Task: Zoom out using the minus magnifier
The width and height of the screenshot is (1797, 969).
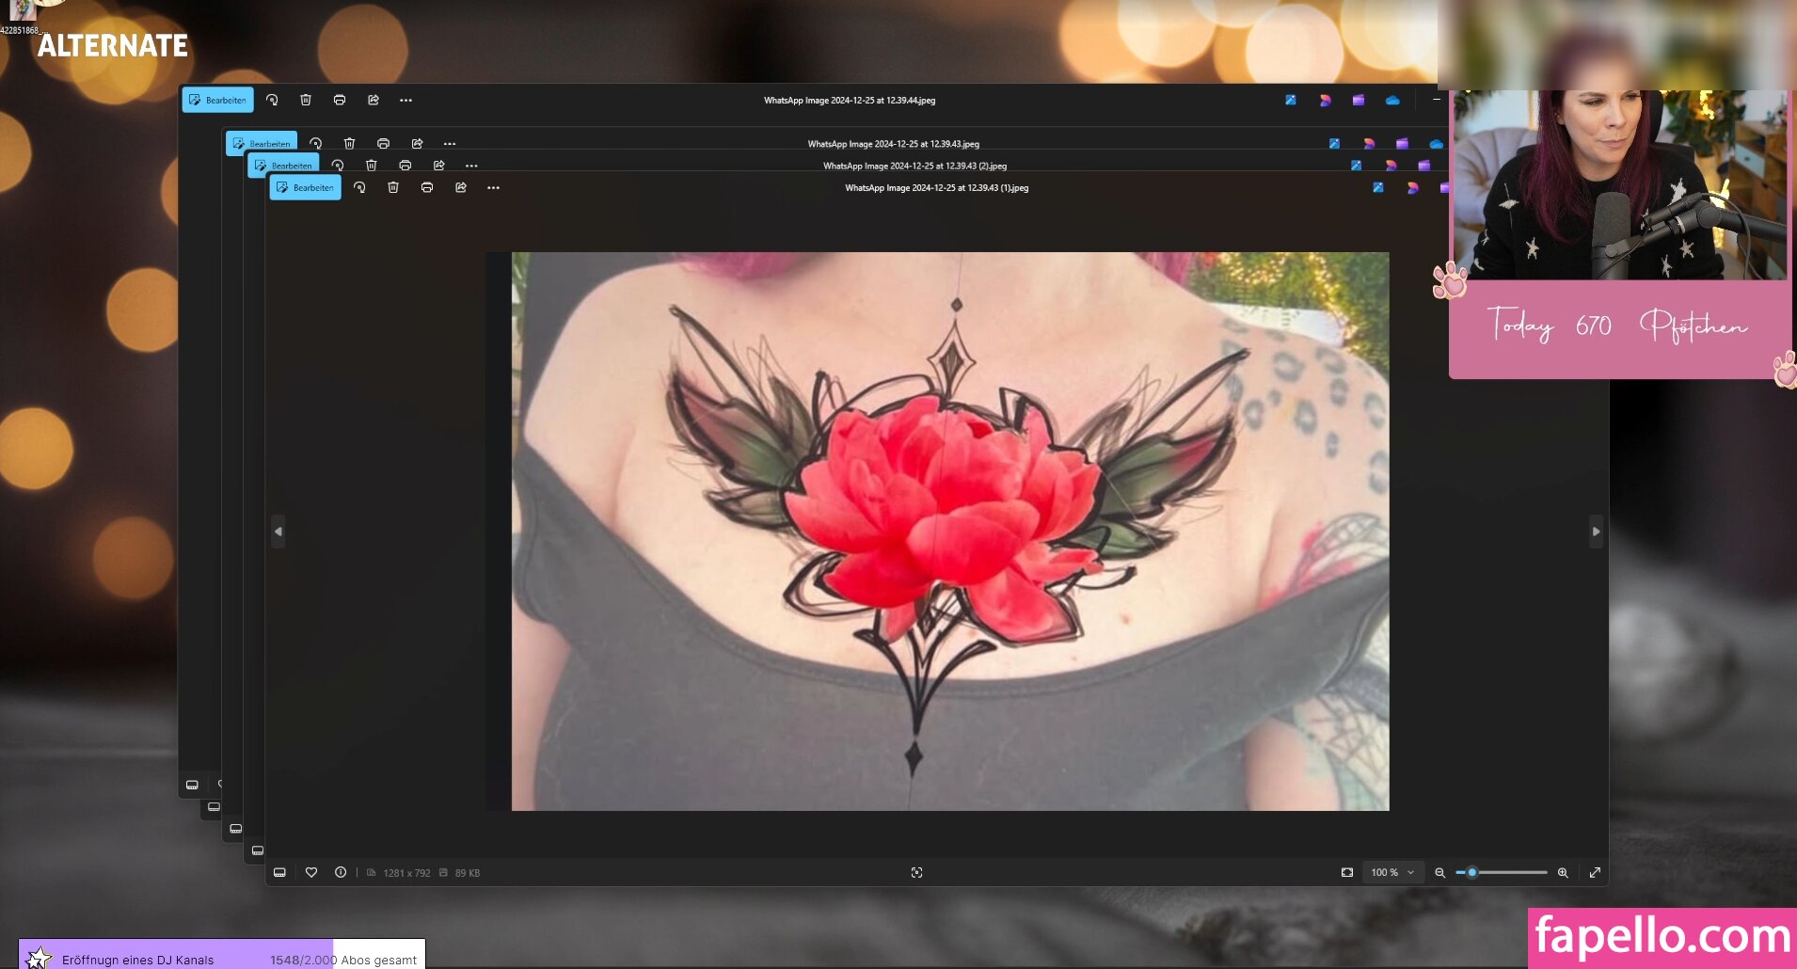Action: pyautogui.click(x=1439, y=872)
